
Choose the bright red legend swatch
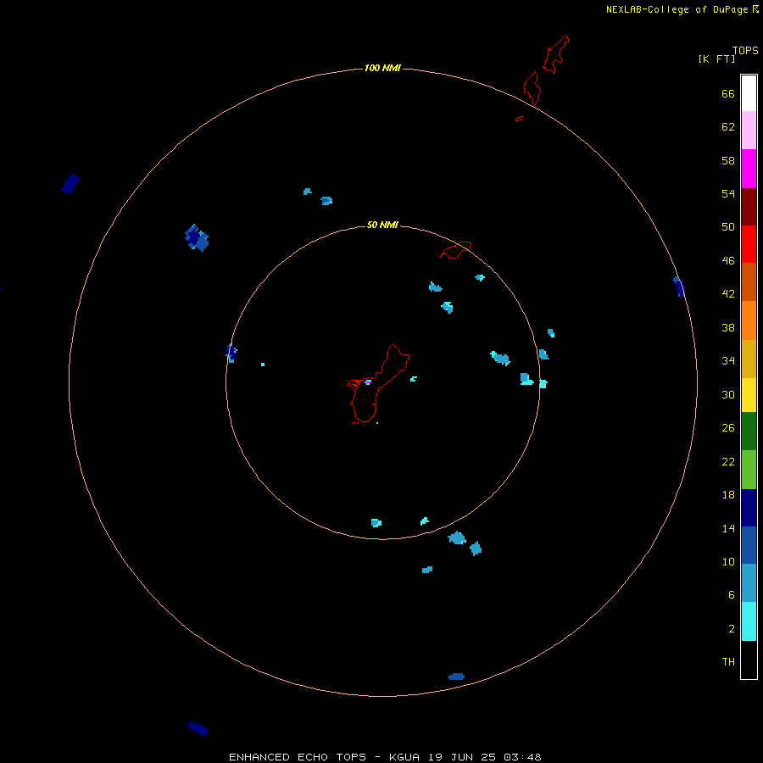click(x=749, y=244)
